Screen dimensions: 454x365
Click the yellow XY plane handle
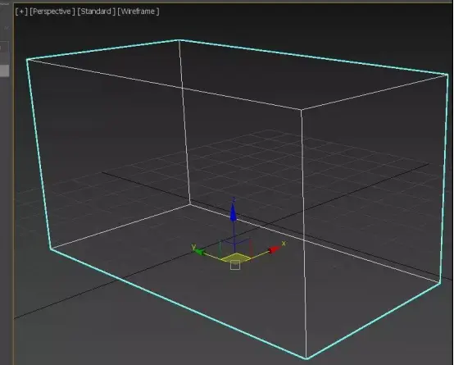pyautogui.click(x=236, y=258)
